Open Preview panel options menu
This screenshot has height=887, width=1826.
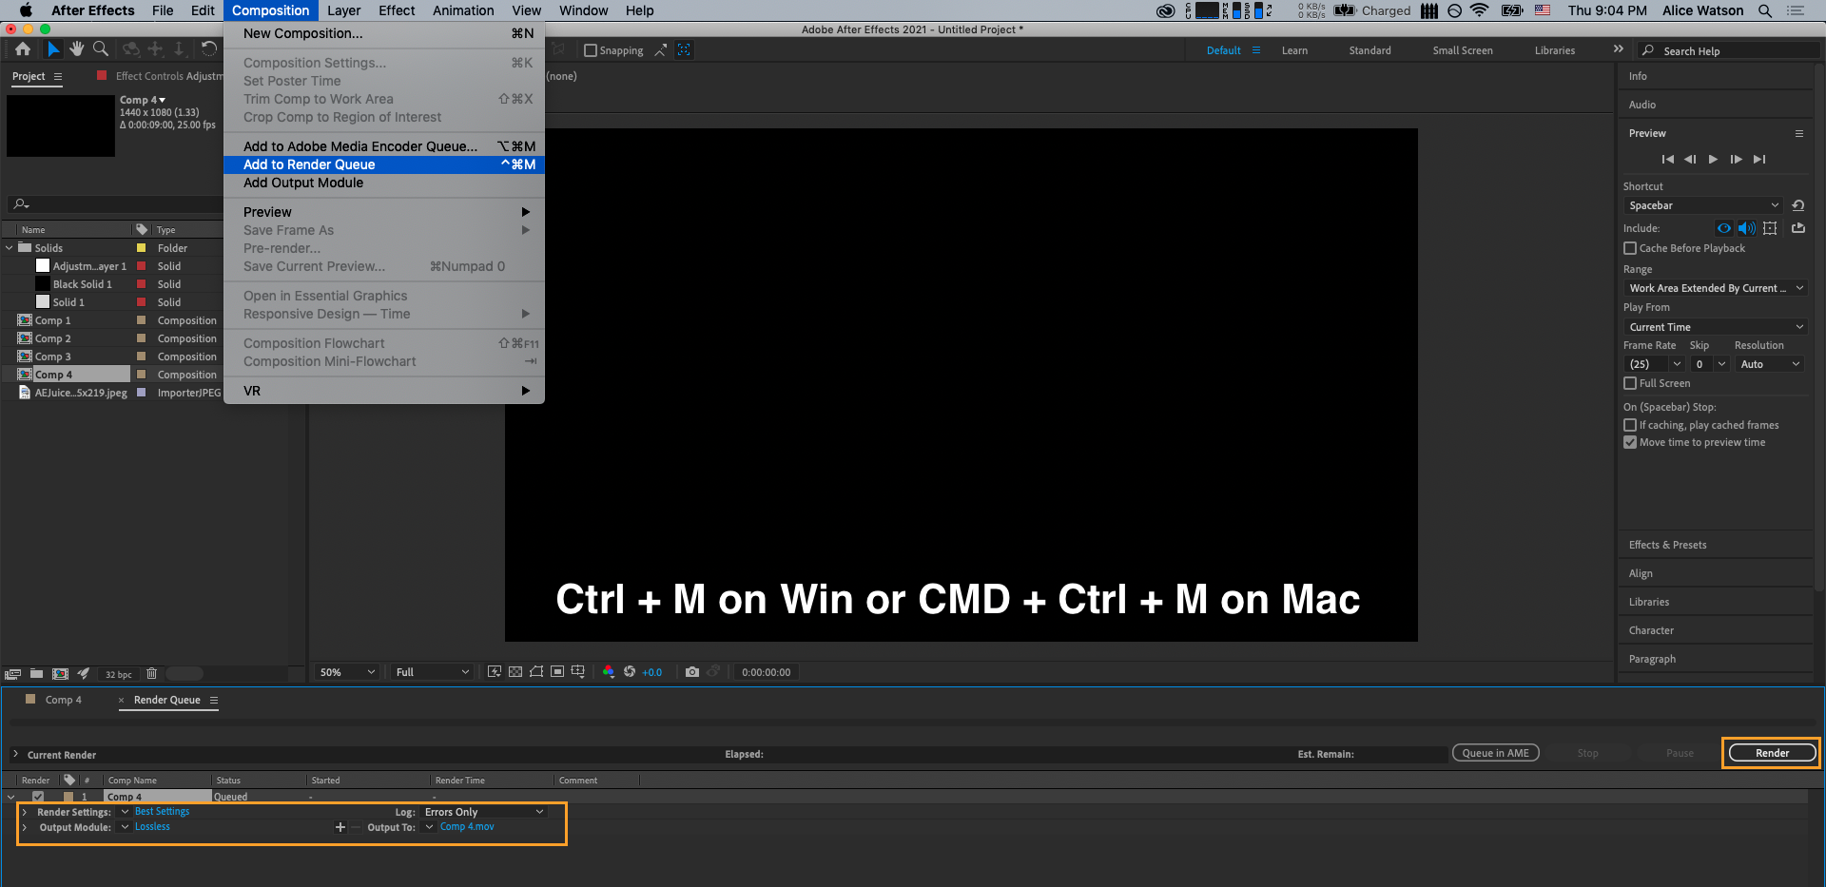1799,133
